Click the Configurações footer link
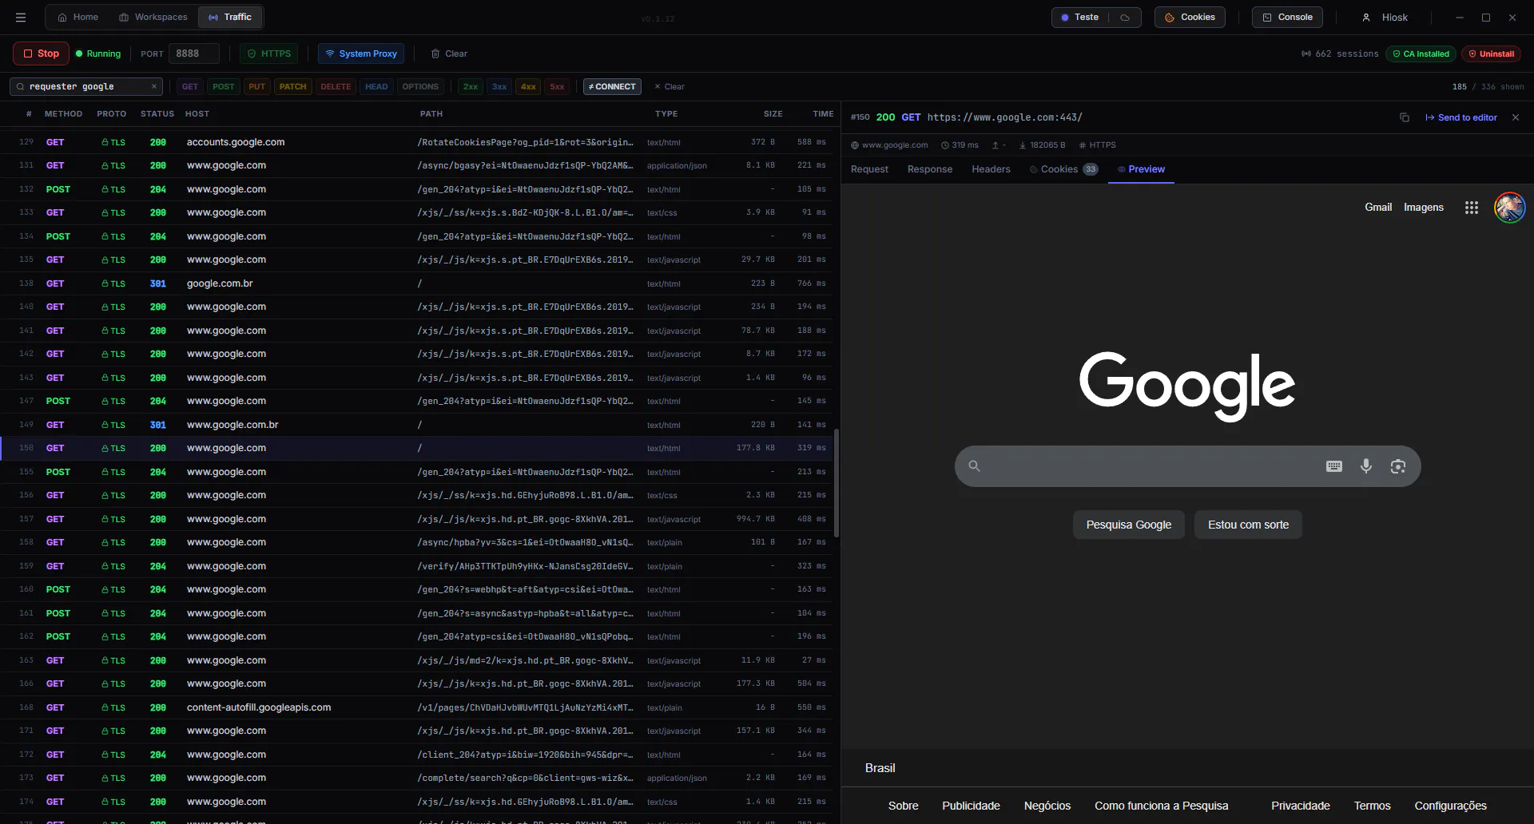Image resolution: width=1534 pixels, height=824 pixels. (1450, 806)
